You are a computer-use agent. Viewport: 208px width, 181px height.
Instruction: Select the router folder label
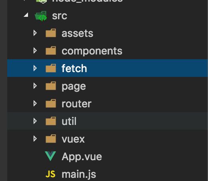[x=76, y=104]
